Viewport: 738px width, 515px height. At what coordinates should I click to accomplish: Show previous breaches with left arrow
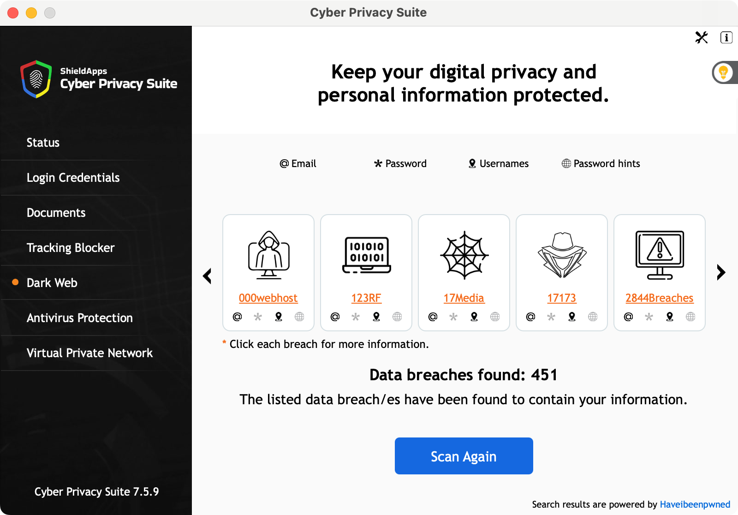[207, 276]
